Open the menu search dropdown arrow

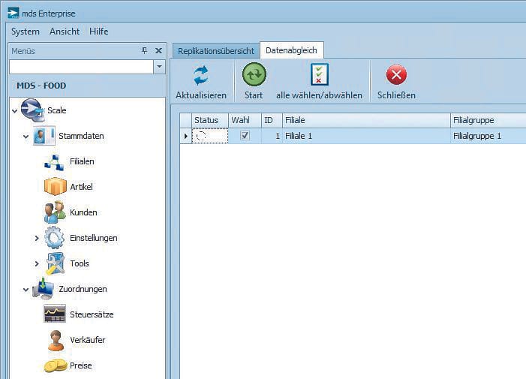click(159, 68)
